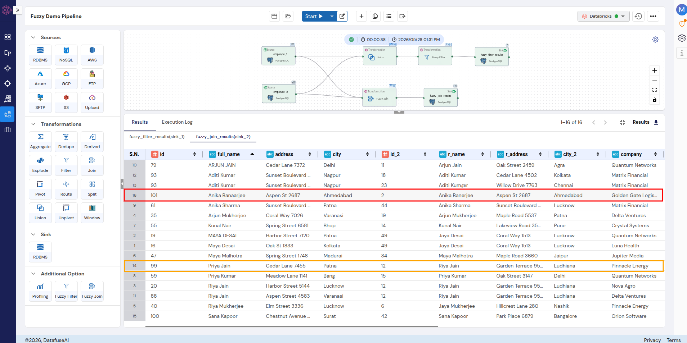Select the Profiling option

[40, 291]
